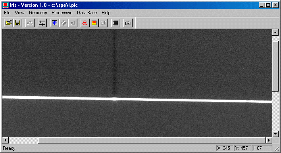Click the dark absorption line in spectrum image
The image size is (281, 153).
pyautogui.click(x=115, y=63)
